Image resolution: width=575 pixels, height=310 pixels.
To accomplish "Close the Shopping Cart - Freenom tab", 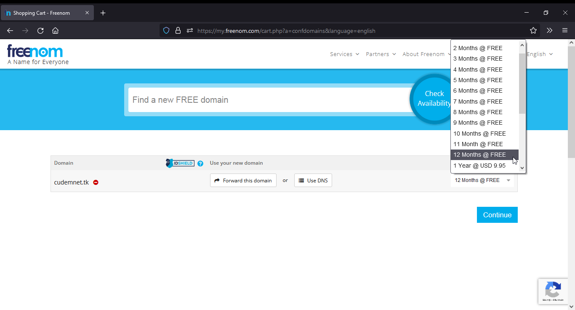I will (x=87, y=13).
